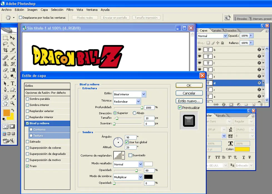Select the Path Selection arrow tool
272x194 pixels.
click(5, 84)
